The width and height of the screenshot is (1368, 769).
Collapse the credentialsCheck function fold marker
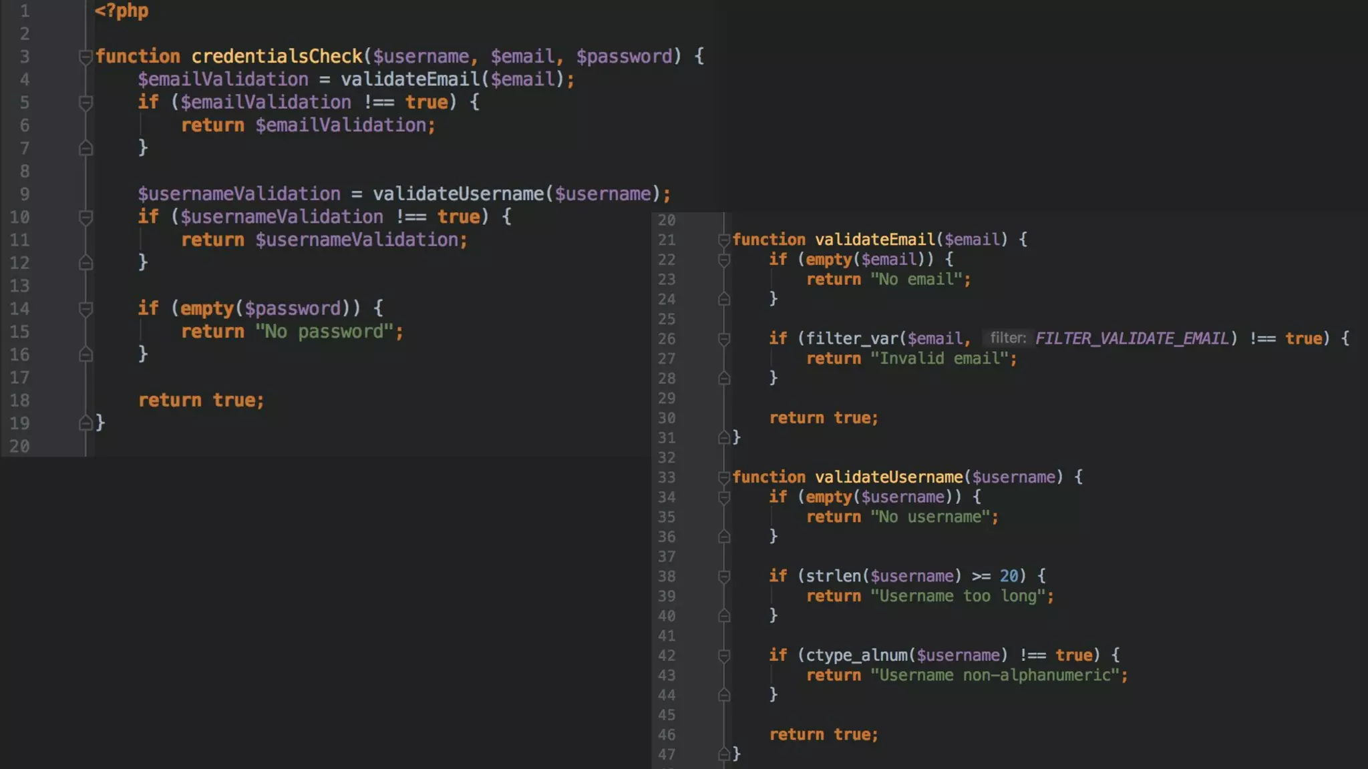(85, 57)
